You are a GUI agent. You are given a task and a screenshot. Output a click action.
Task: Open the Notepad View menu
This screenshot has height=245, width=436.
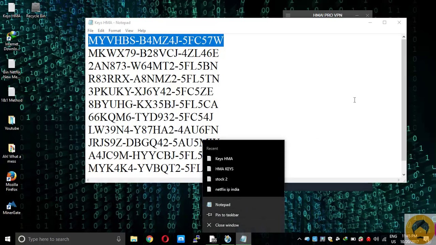[129, 31]
